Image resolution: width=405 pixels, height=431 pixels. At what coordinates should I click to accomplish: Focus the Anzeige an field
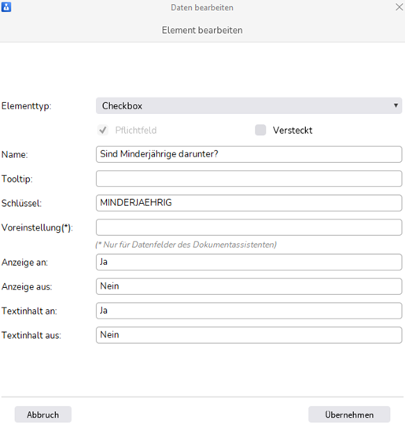[249, 262]
